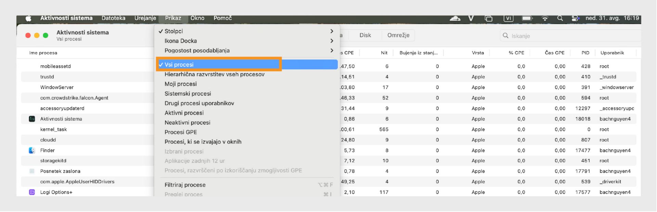This screenshot has height=212, width=657.
Task: Click the Aktivnosti sistema process icon
Action: (32, 119)
